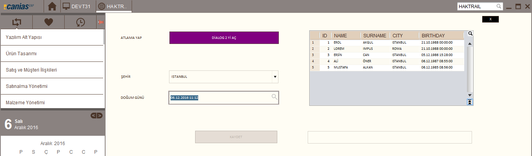Switch to the DEVT31 tab
The image size is (532, 156).
tap(77, 6)
